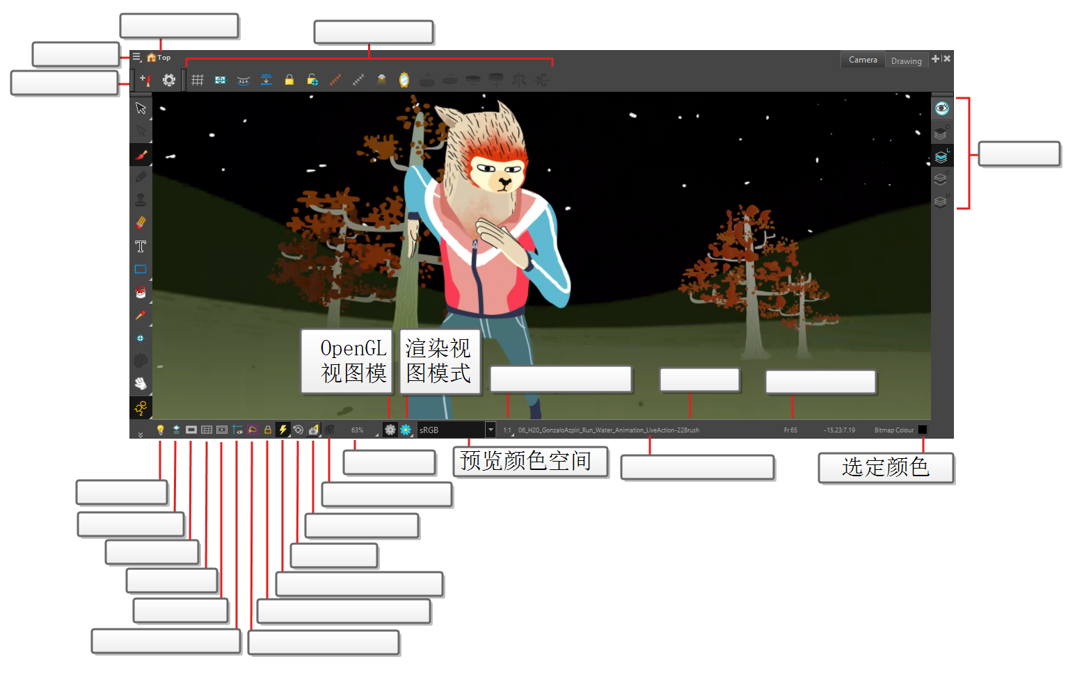This screenshot has width=1075, height=682.
Task: Toggle the light table bulb icon
Action: pos(160,430)
